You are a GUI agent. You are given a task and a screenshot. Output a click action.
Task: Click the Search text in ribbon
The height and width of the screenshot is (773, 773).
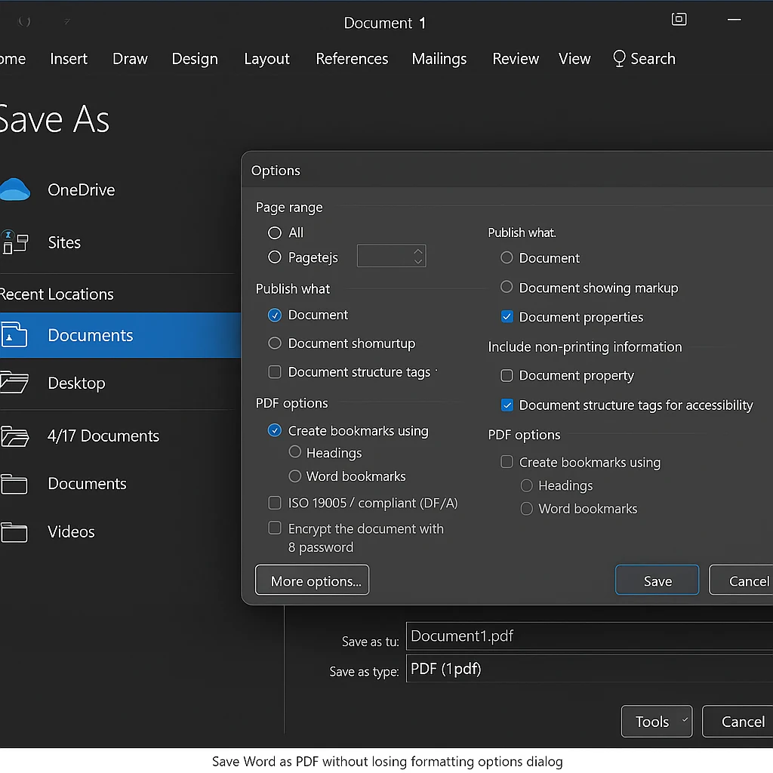point(653,59)
